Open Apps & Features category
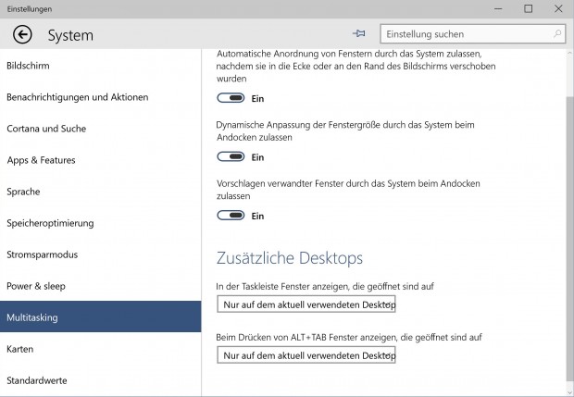 [100, 160]
